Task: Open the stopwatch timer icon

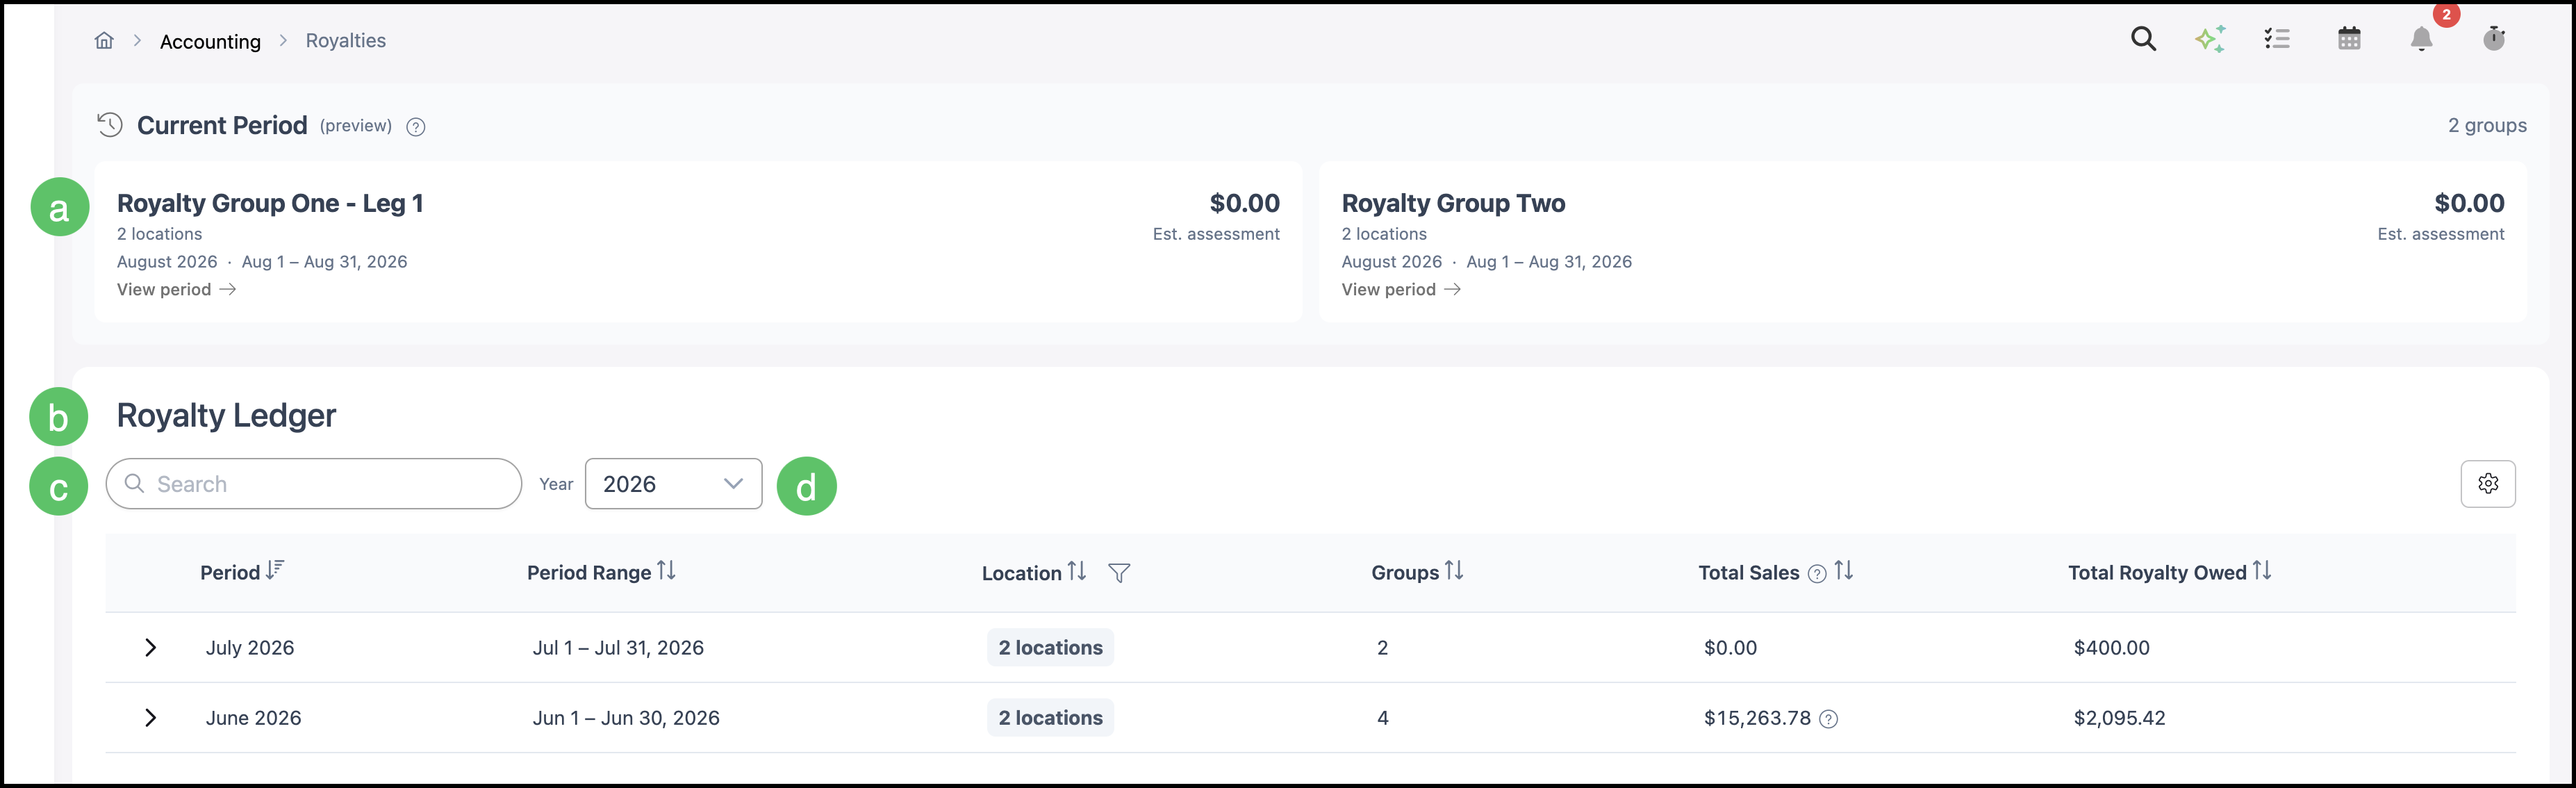Action: [x=2494, y=38]
